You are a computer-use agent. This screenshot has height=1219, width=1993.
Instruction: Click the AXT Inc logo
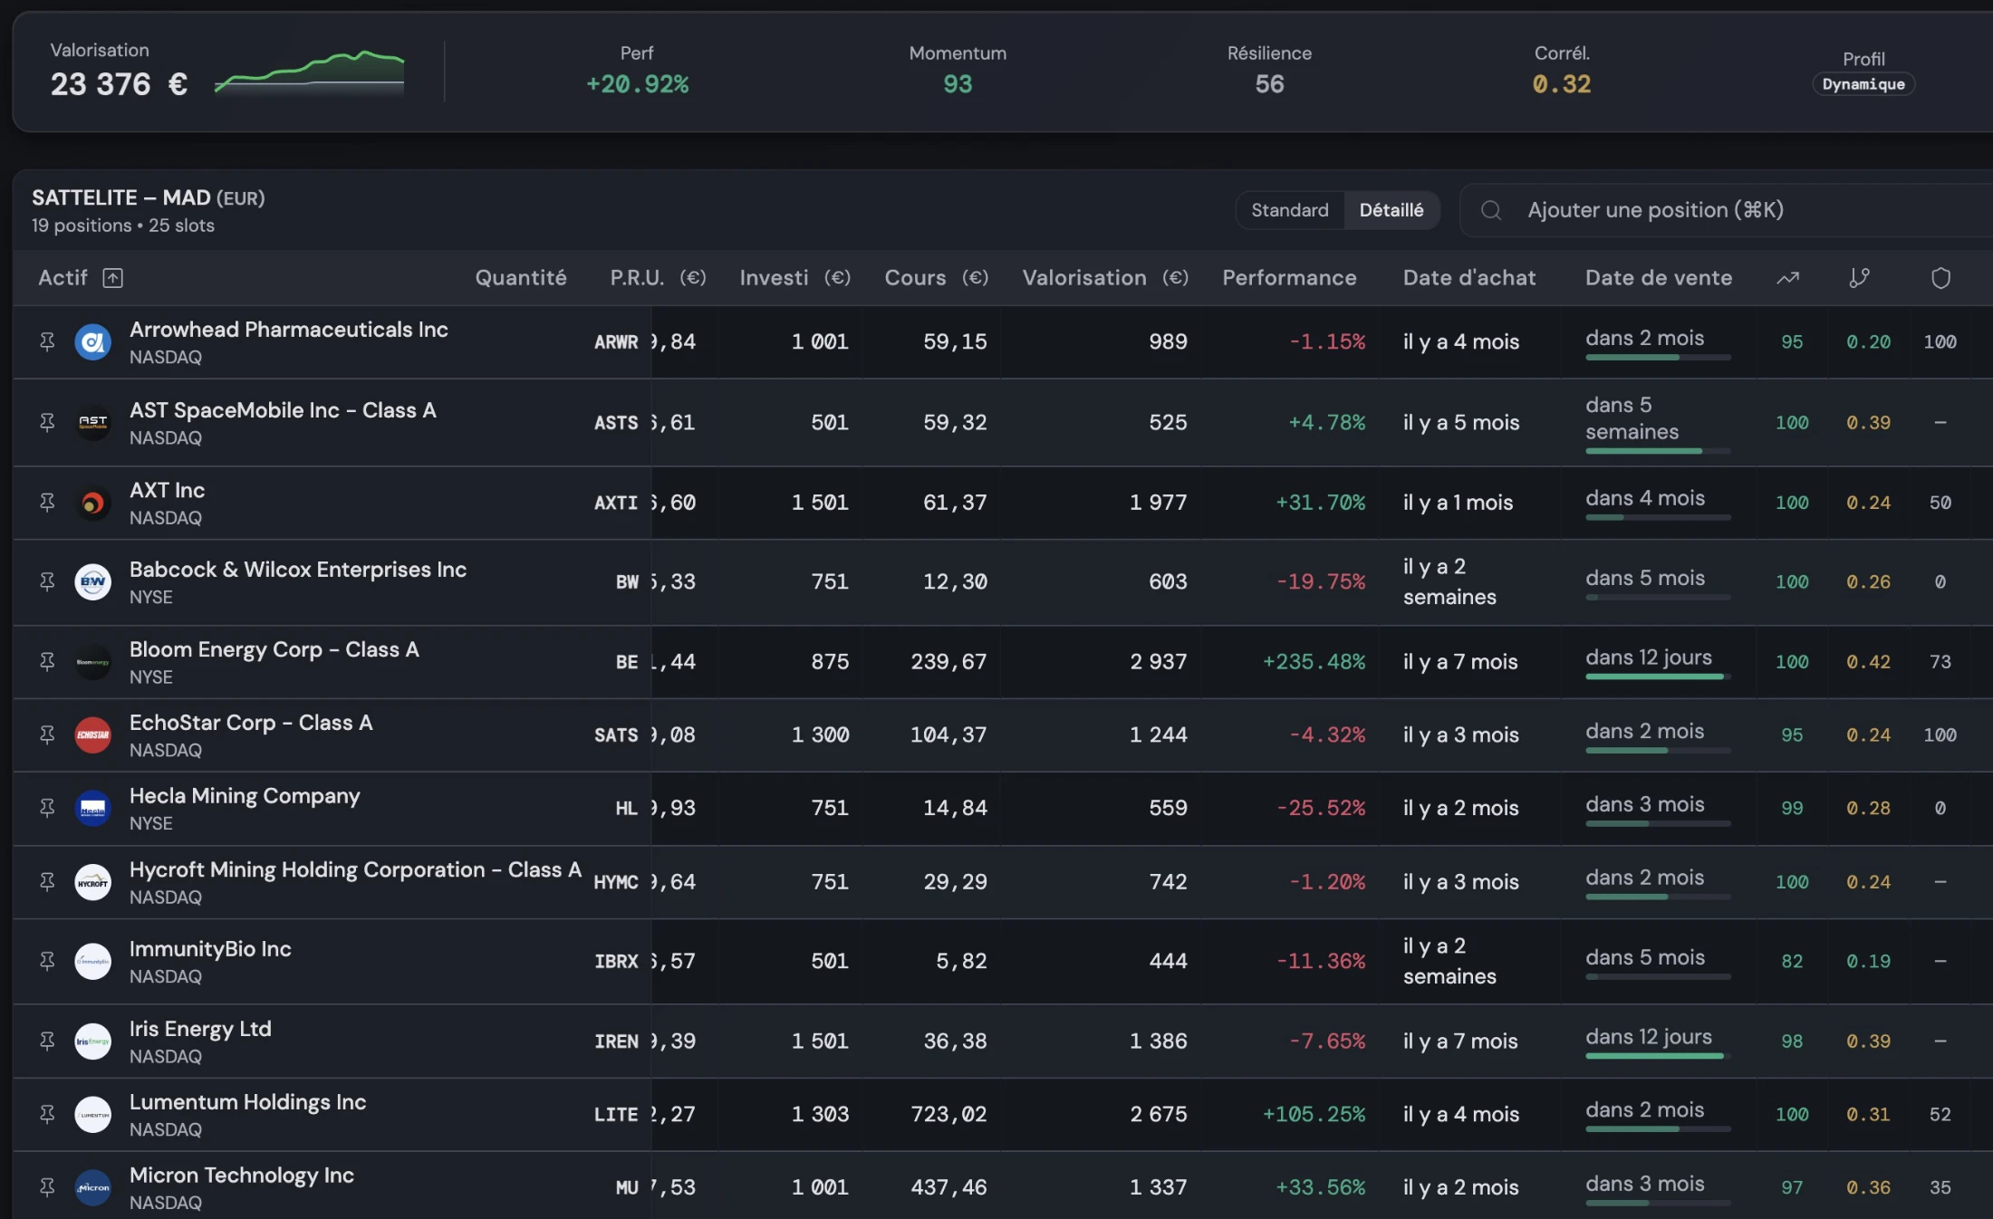(92, 503)
